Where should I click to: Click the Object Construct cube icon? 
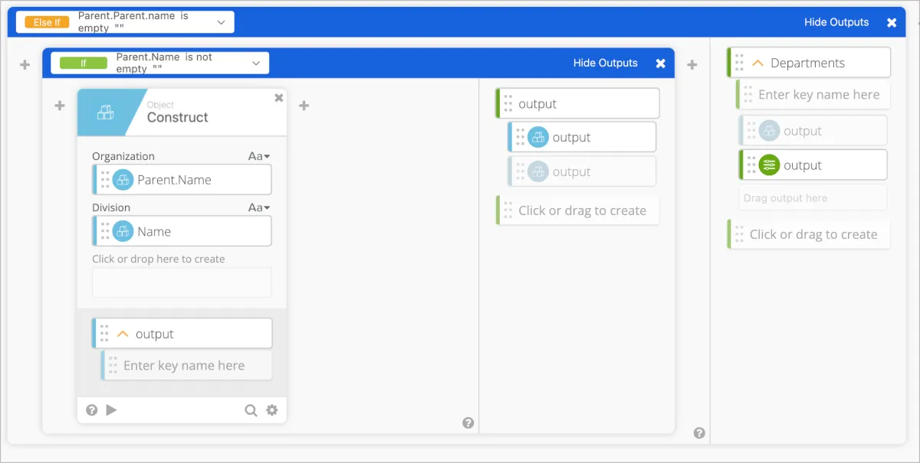(x=105, y=112)
